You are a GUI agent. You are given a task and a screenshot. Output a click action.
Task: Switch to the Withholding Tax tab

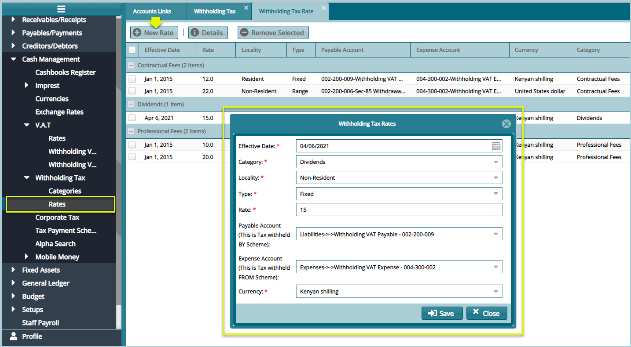click(215, 11)
